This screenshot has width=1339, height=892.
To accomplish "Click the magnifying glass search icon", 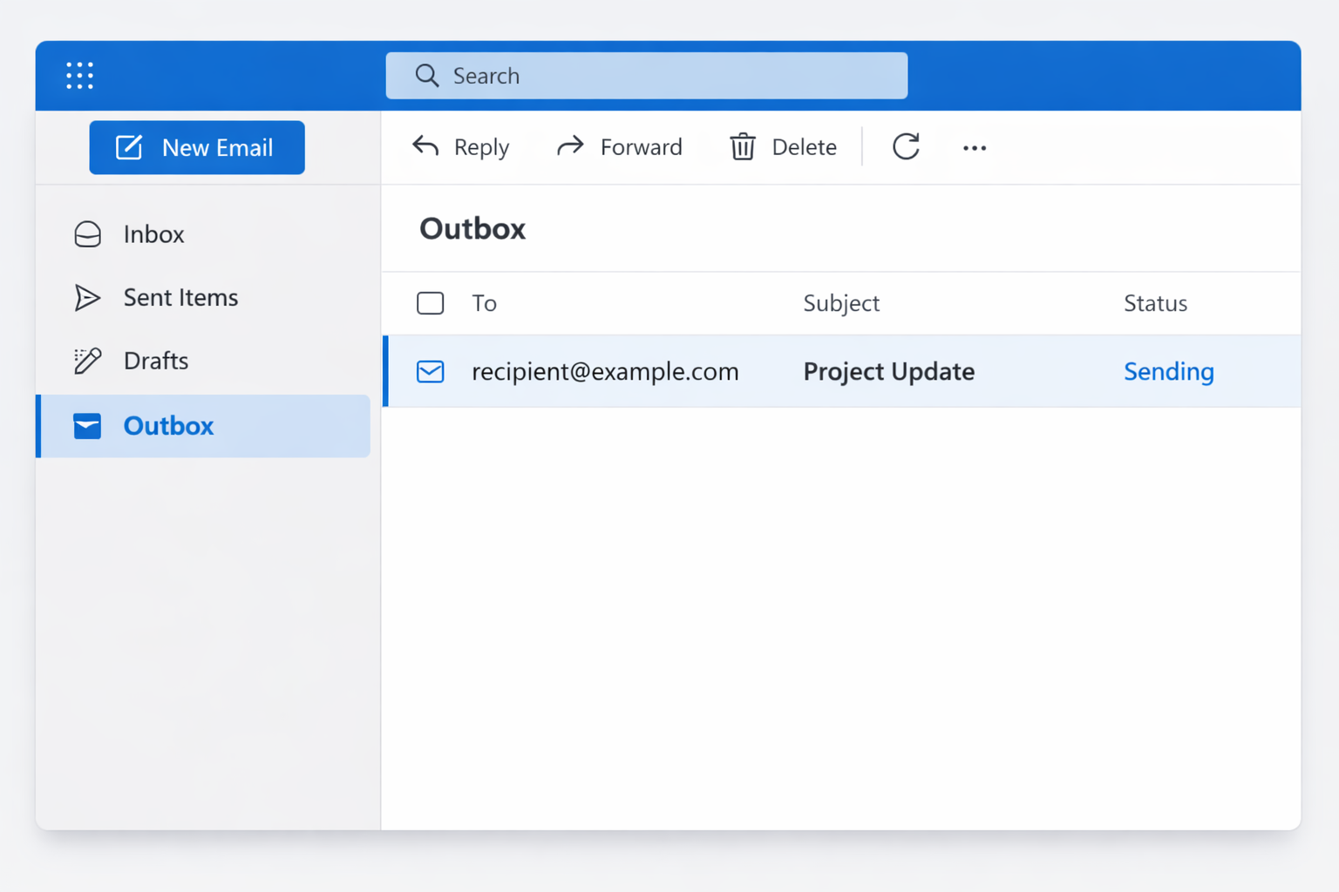I will 426,76.
